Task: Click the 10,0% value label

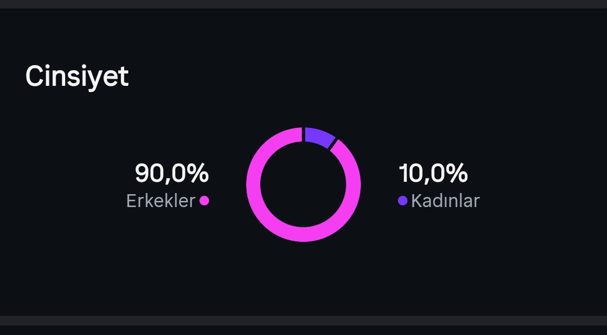Action: pyautogui.click(x=433, y=173)
